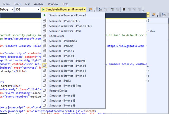169x114 pixels.
Task: Select Simulator - iPhone 4S
Action: click(73, 100)
